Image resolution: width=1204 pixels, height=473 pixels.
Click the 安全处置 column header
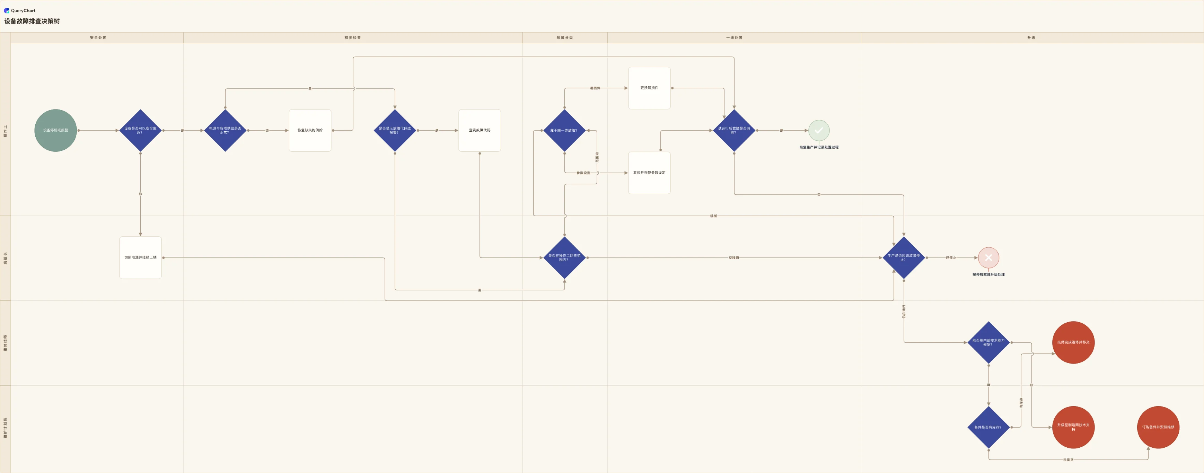click(x=98, y=38)
